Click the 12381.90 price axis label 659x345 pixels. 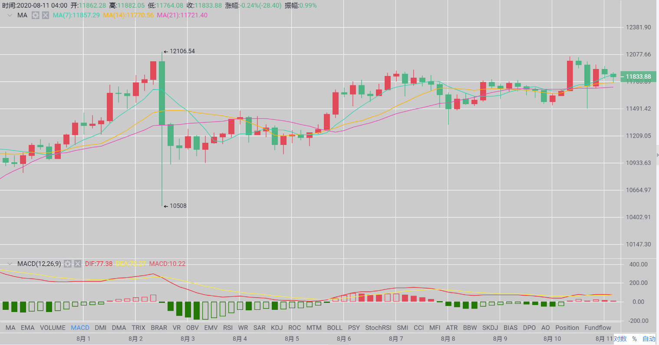[x=638, y=27]
